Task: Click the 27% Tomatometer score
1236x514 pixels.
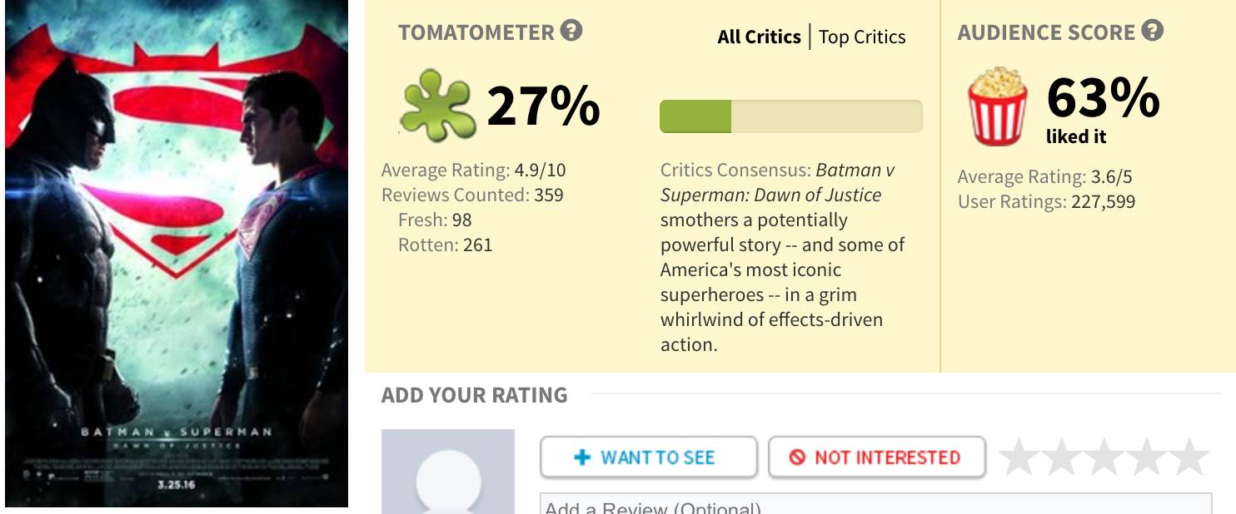Action: click(x=543, y=106)
